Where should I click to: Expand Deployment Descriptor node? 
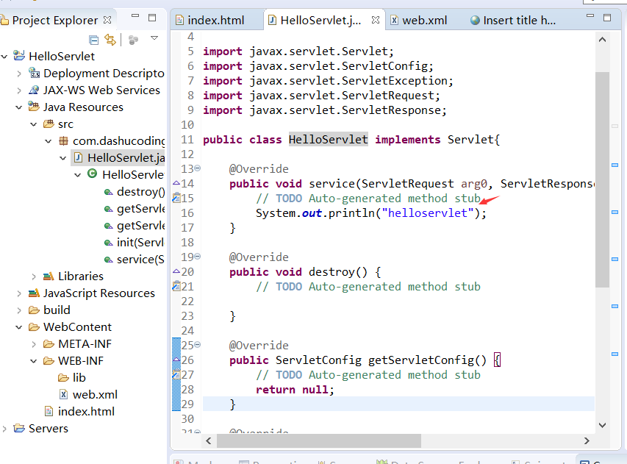click(19, 74)
